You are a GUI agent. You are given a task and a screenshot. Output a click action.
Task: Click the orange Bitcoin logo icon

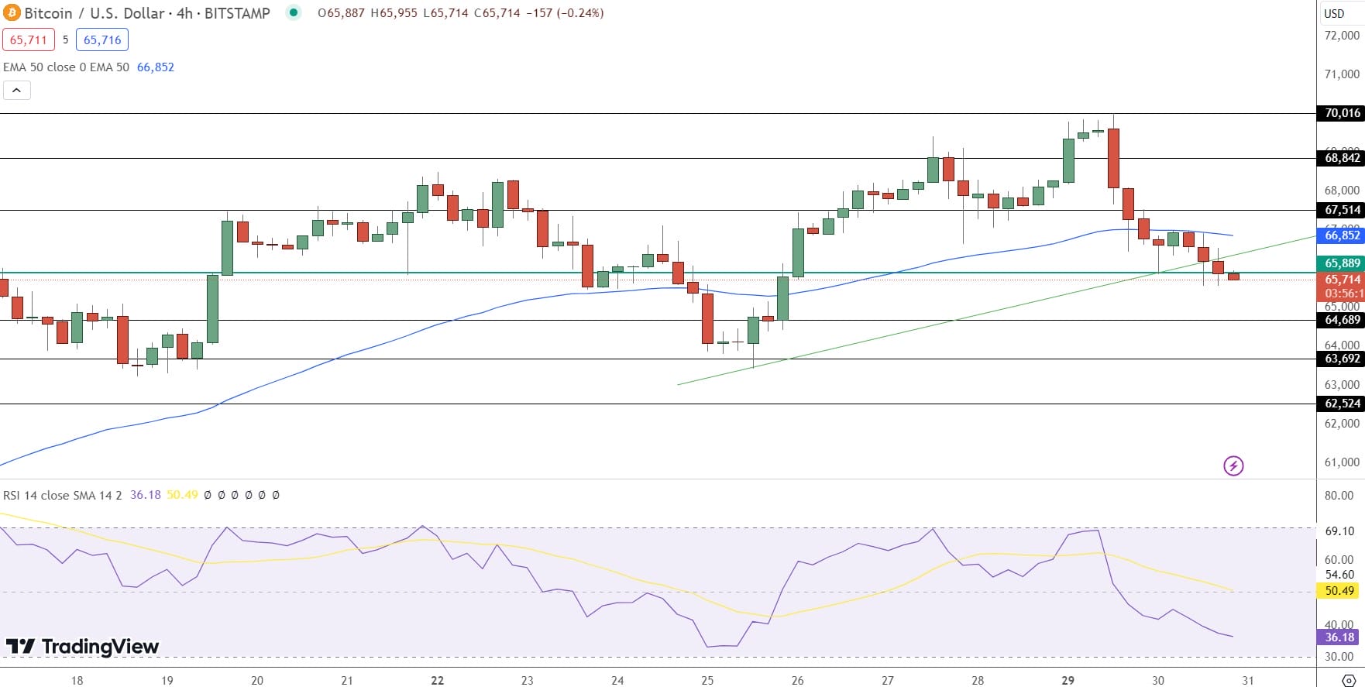click(12, 13)
